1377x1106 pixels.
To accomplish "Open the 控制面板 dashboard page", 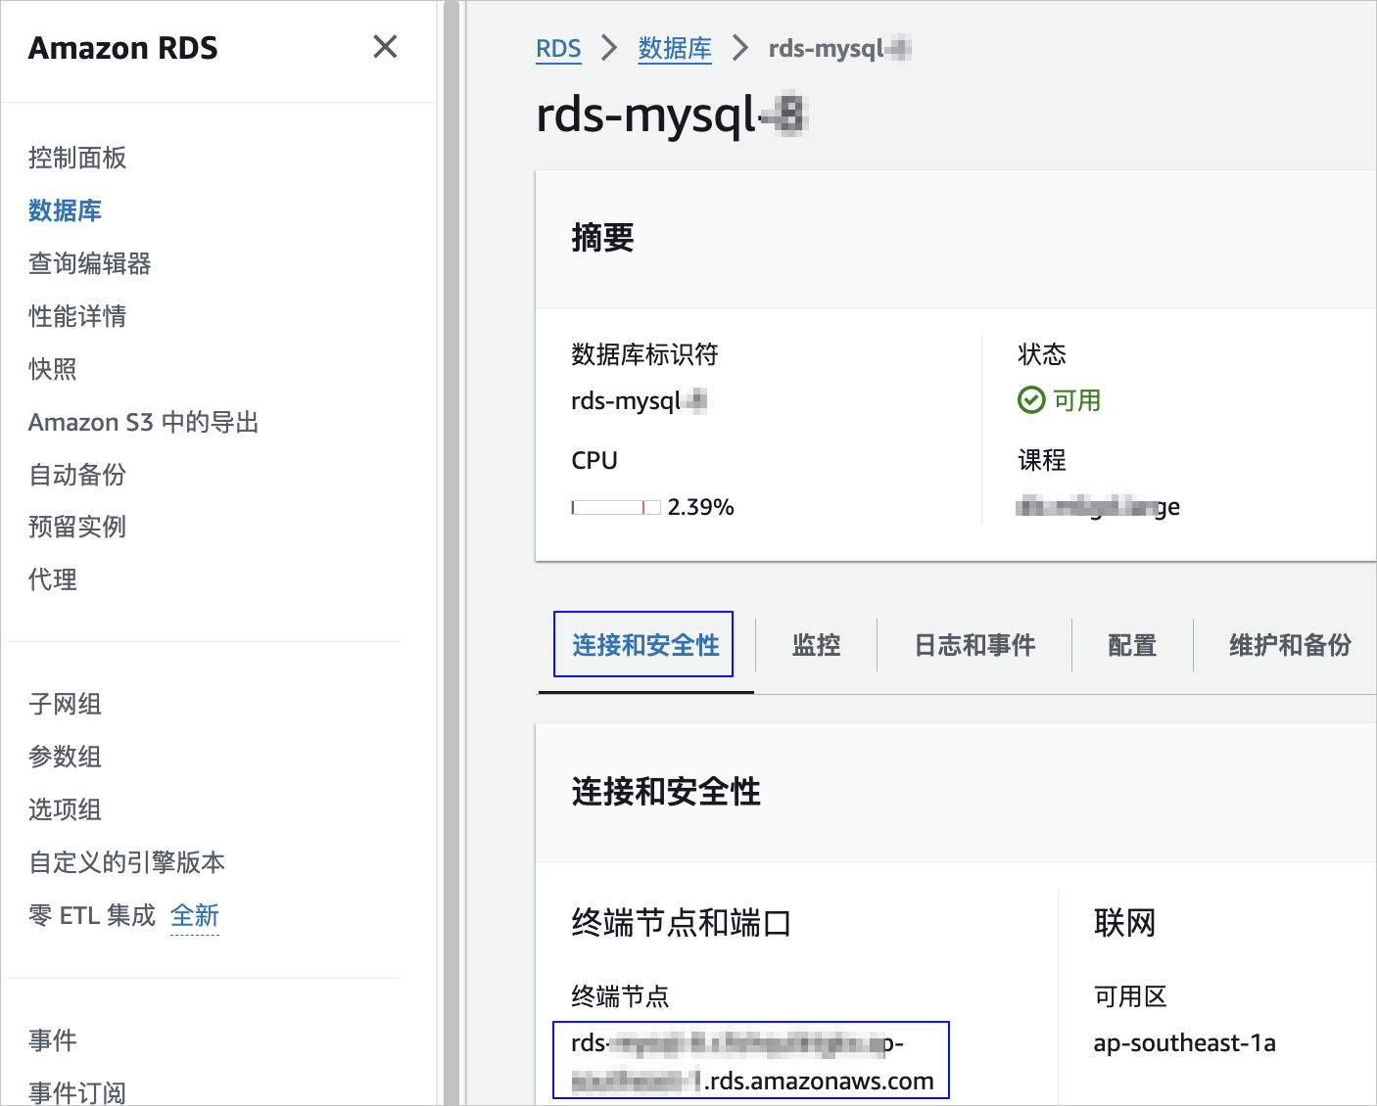I will pos(77,158).
